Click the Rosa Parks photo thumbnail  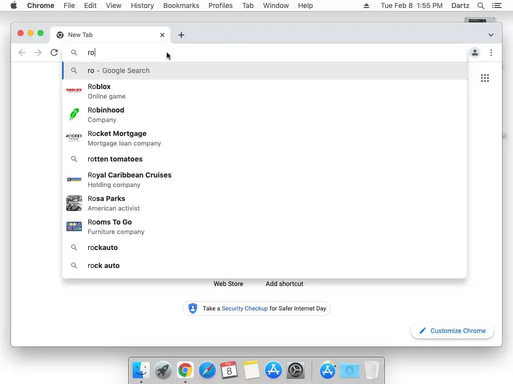coord(74,203)
